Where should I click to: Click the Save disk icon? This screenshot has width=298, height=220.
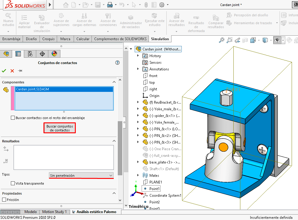[x=98, y=5]
